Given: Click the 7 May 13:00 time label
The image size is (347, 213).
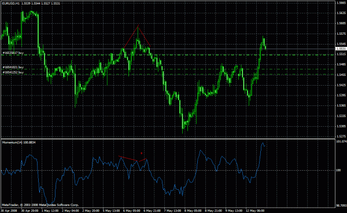Looking at the screenshot, I should pyautogui.click(x=172, y=211).
